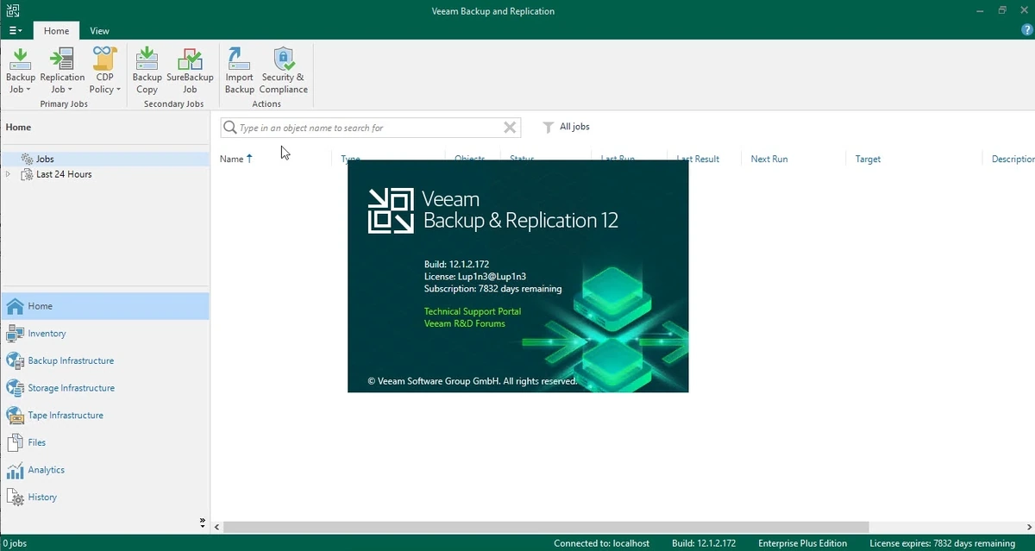Screen dimensions: 1035x551
Task: Open the Tape Infrastructure view
Action: (104, 416)
